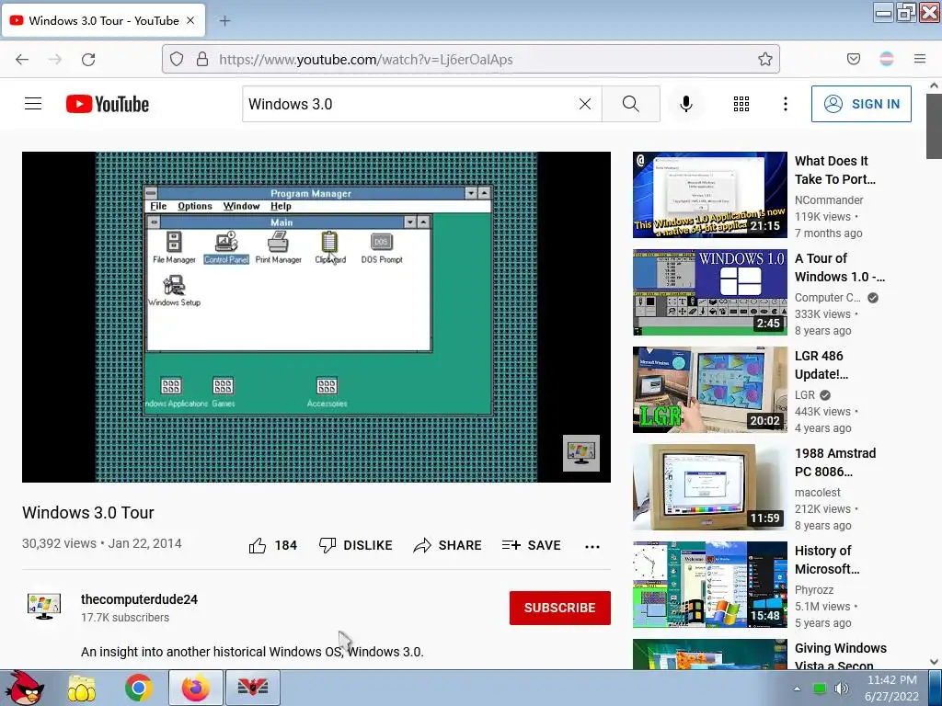Open YouTube apps grid icon

(741, 104)
